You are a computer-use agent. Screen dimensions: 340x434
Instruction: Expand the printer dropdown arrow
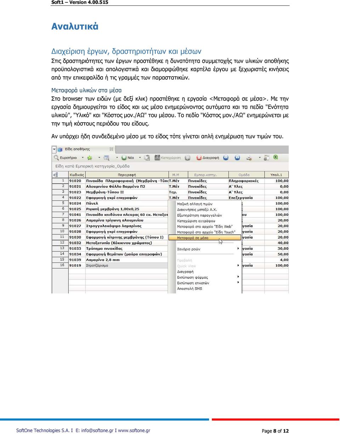point(260,158)
